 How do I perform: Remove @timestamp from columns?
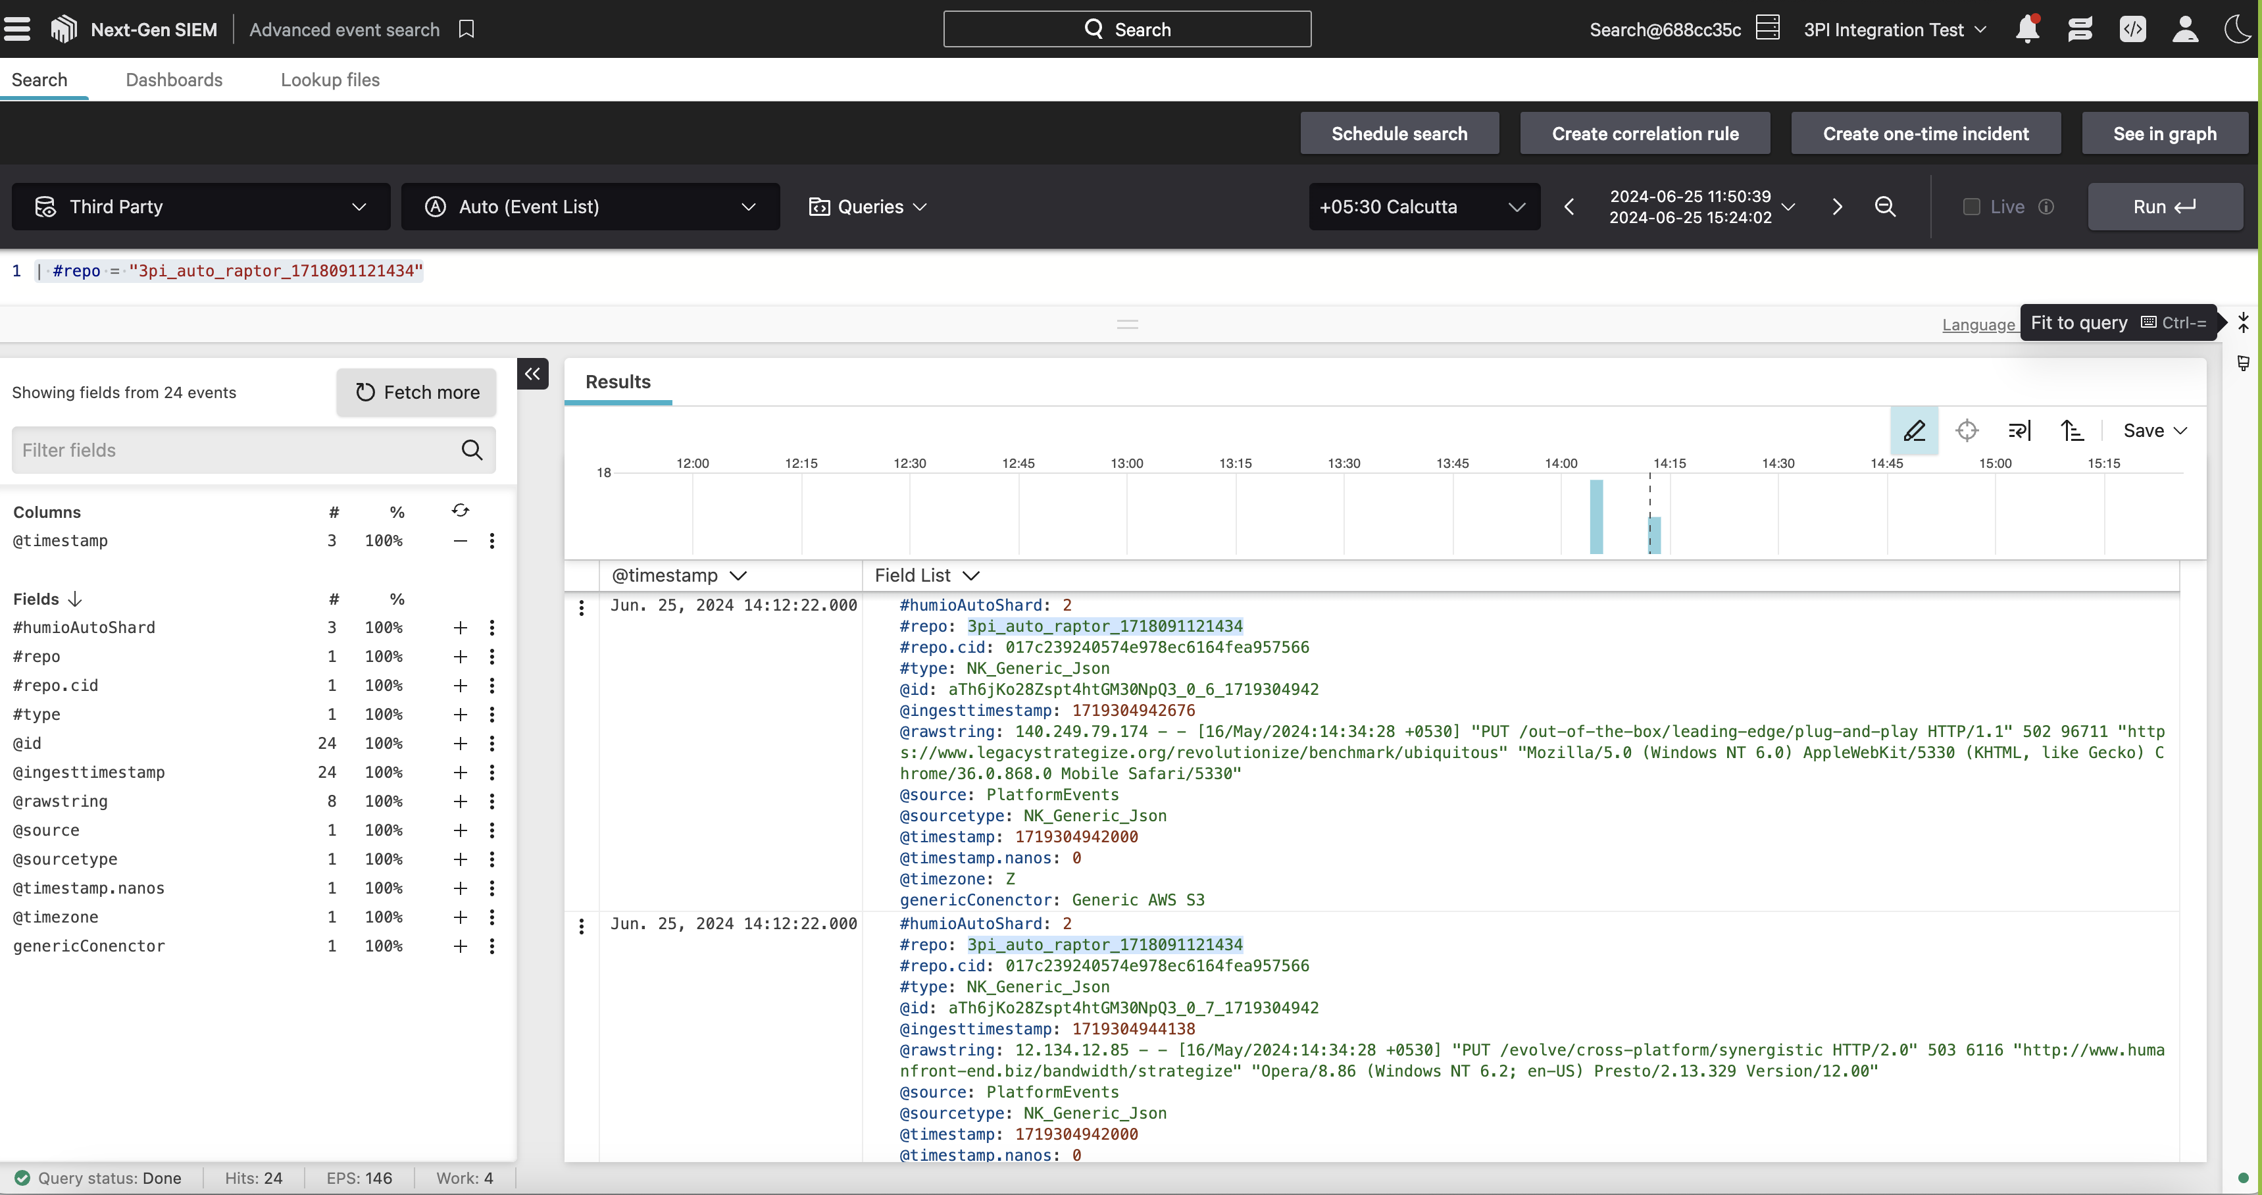[x=460, y=541]
